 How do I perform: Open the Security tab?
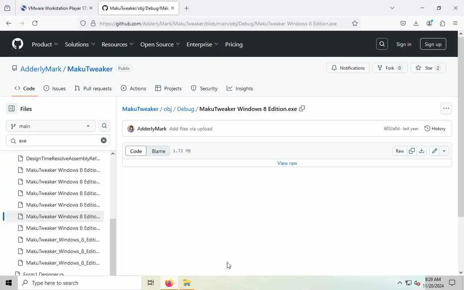pos(204,88)
